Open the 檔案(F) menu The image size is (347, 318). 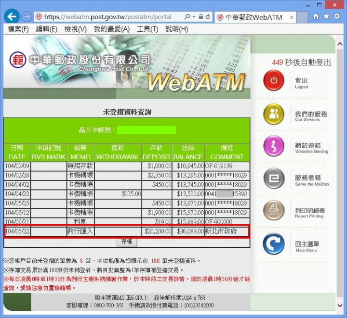tap(18, 29)
